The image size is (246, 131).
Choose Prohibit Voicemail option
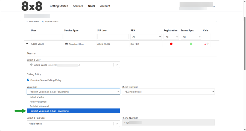pos(39,106)
